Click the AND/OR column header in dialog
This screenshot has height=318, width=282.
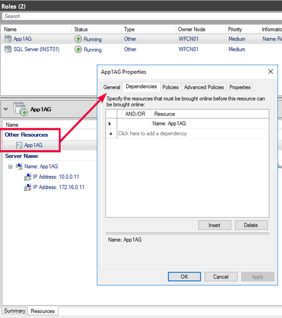[136, 114]
